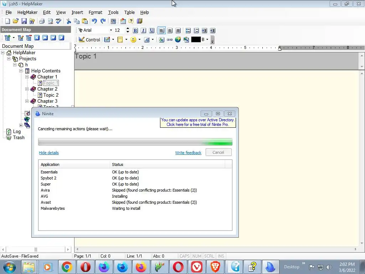The width and height of the screenshot is (365, 274).
Task: Move item left in Document Map
Action: pyautogui.click(x=37, y=38)
